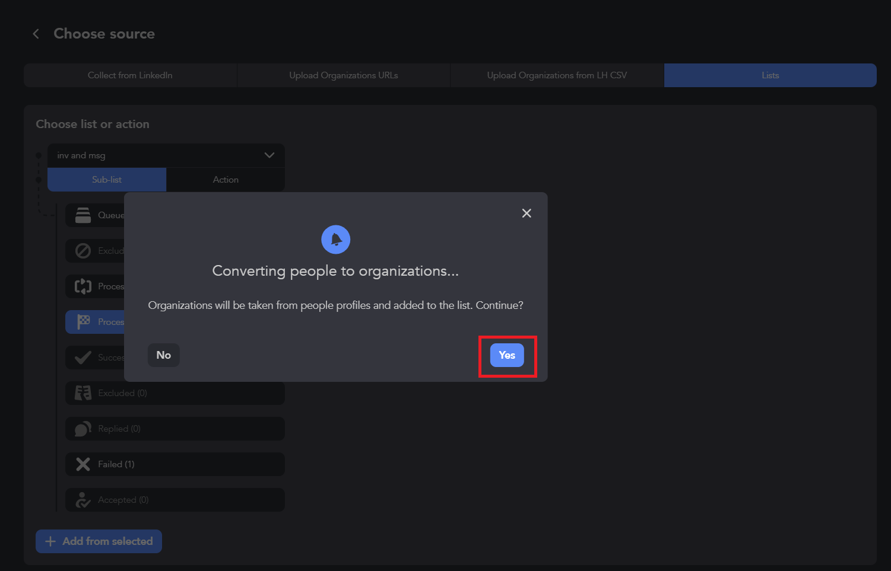Select the Excluded (0) sub-list
This screenshot has width=891, height=571.
175,393
